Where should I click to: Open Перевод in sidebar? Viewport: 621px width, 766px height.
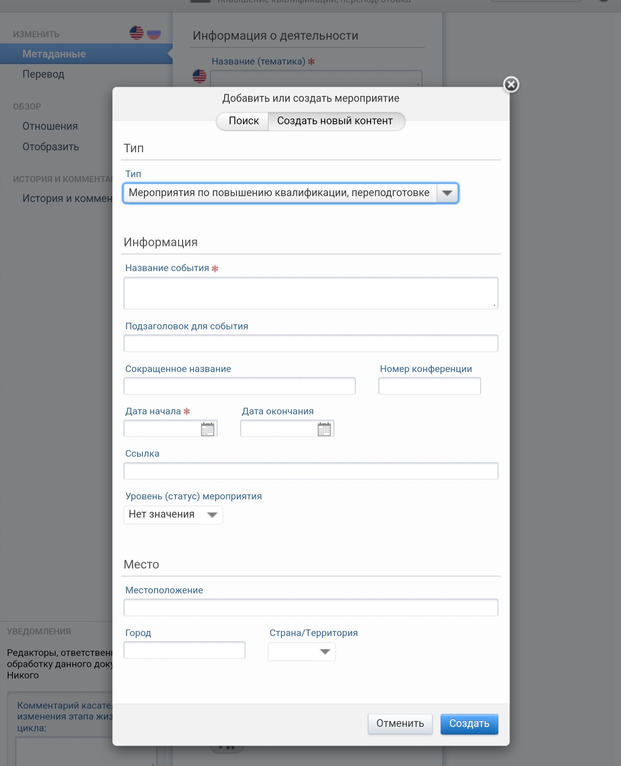[x=43, y=74]
